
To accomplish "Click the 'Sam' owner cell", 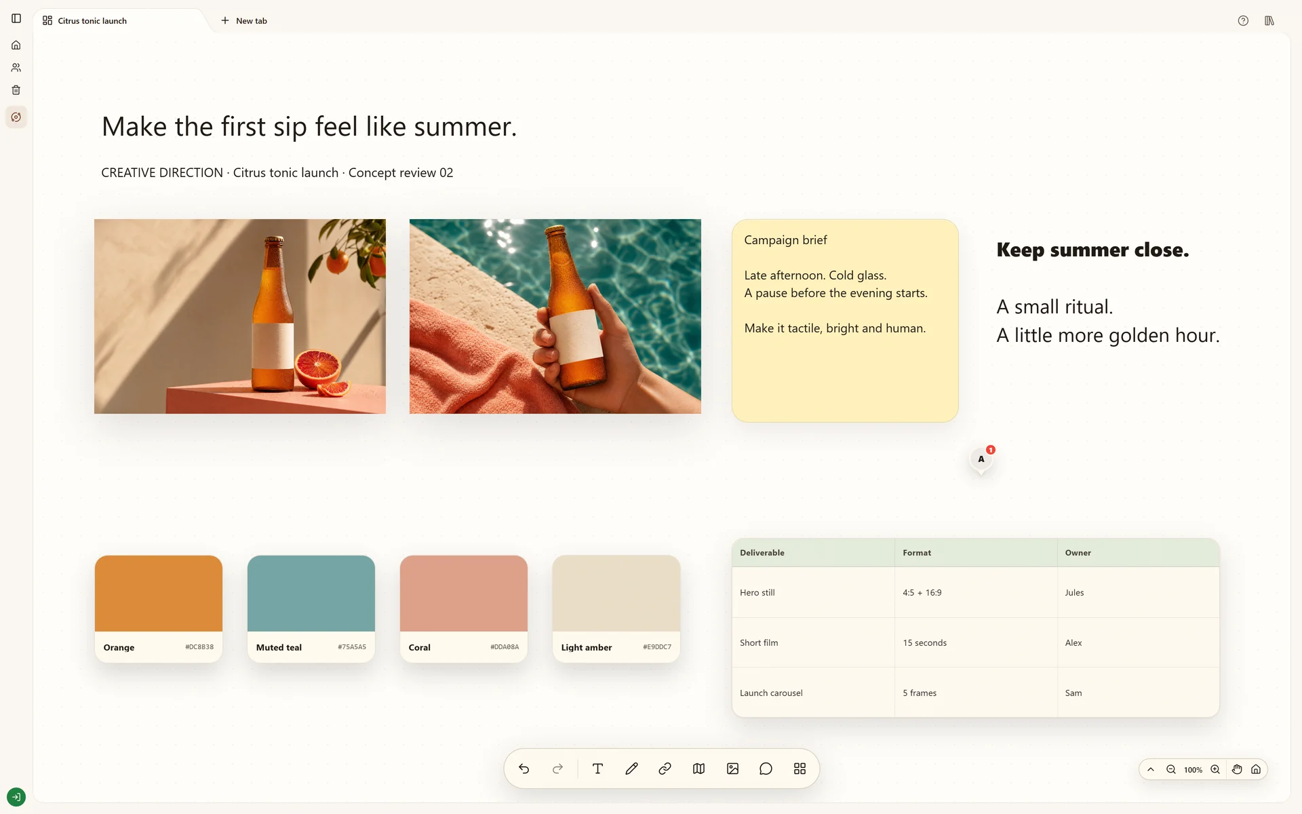I will click(x=1139, y=693).
